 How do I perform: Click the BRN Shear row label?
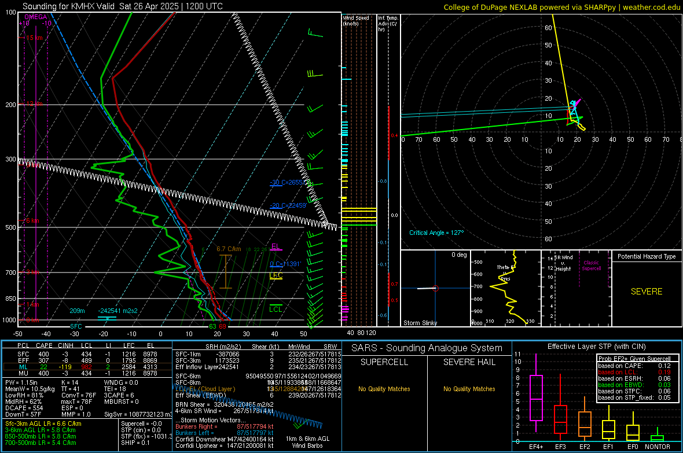coord(192,404)
